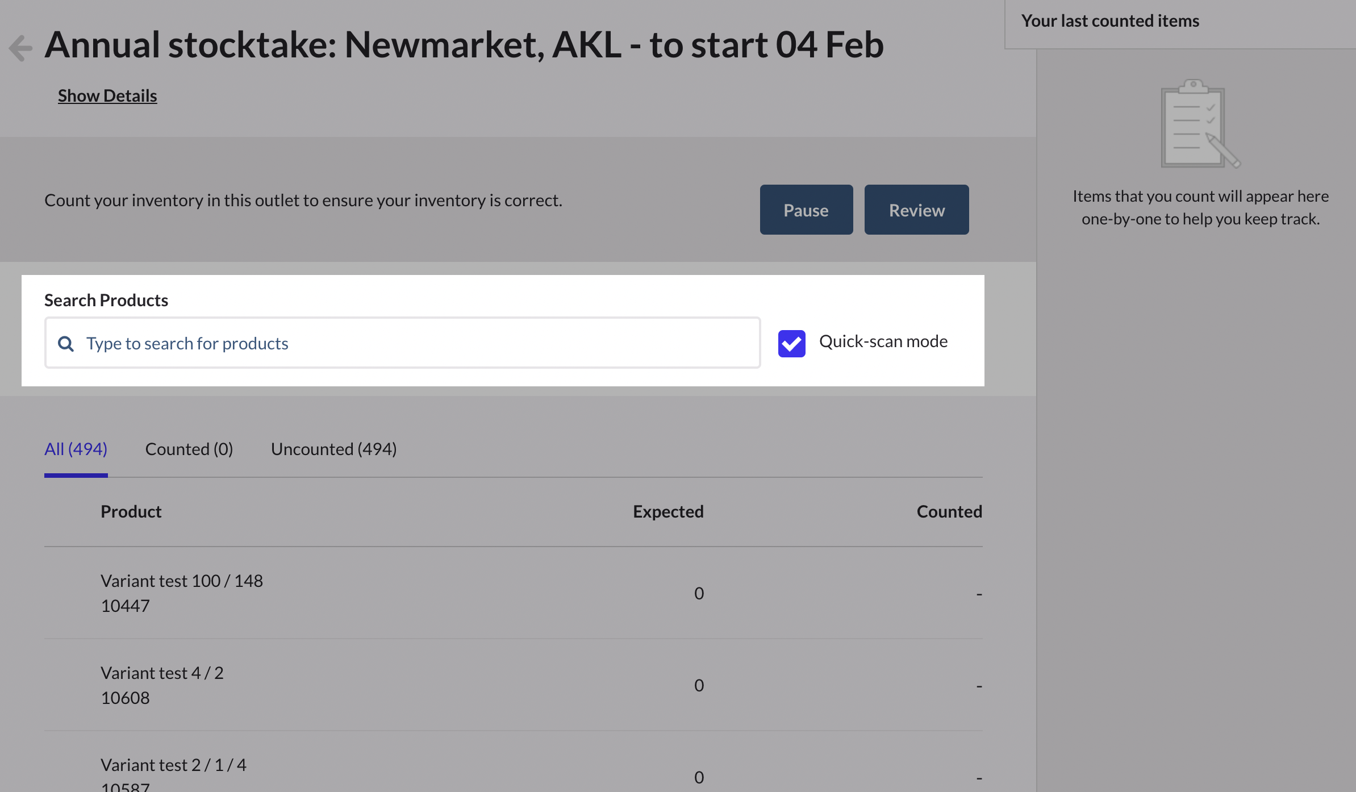
Task: Click the search magnifier icon
Action: click(66, 344)
